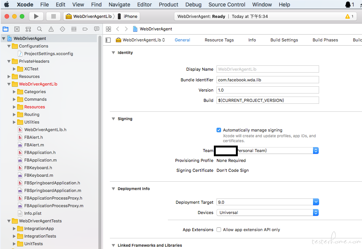Open the Source Control navigator icon
Image resolution: width=362 pixels, height=249 pixels.
coord(17,29)
